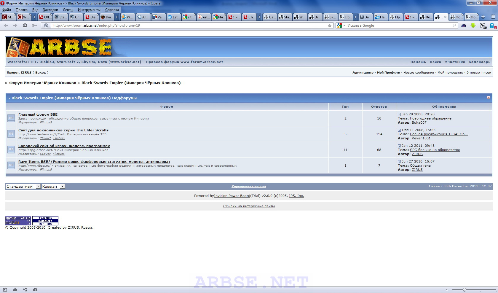This screenshot has height=293, width=498.
Task: Switch to the Off... tab
Action: [x=45, y=17]
